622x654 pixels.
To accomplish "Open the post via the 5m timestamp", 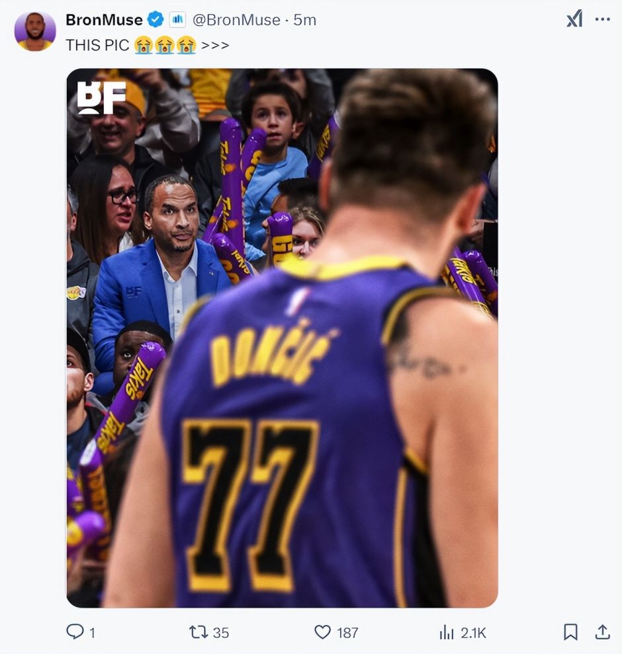I will pyautogui.click(x=304, y=20).
